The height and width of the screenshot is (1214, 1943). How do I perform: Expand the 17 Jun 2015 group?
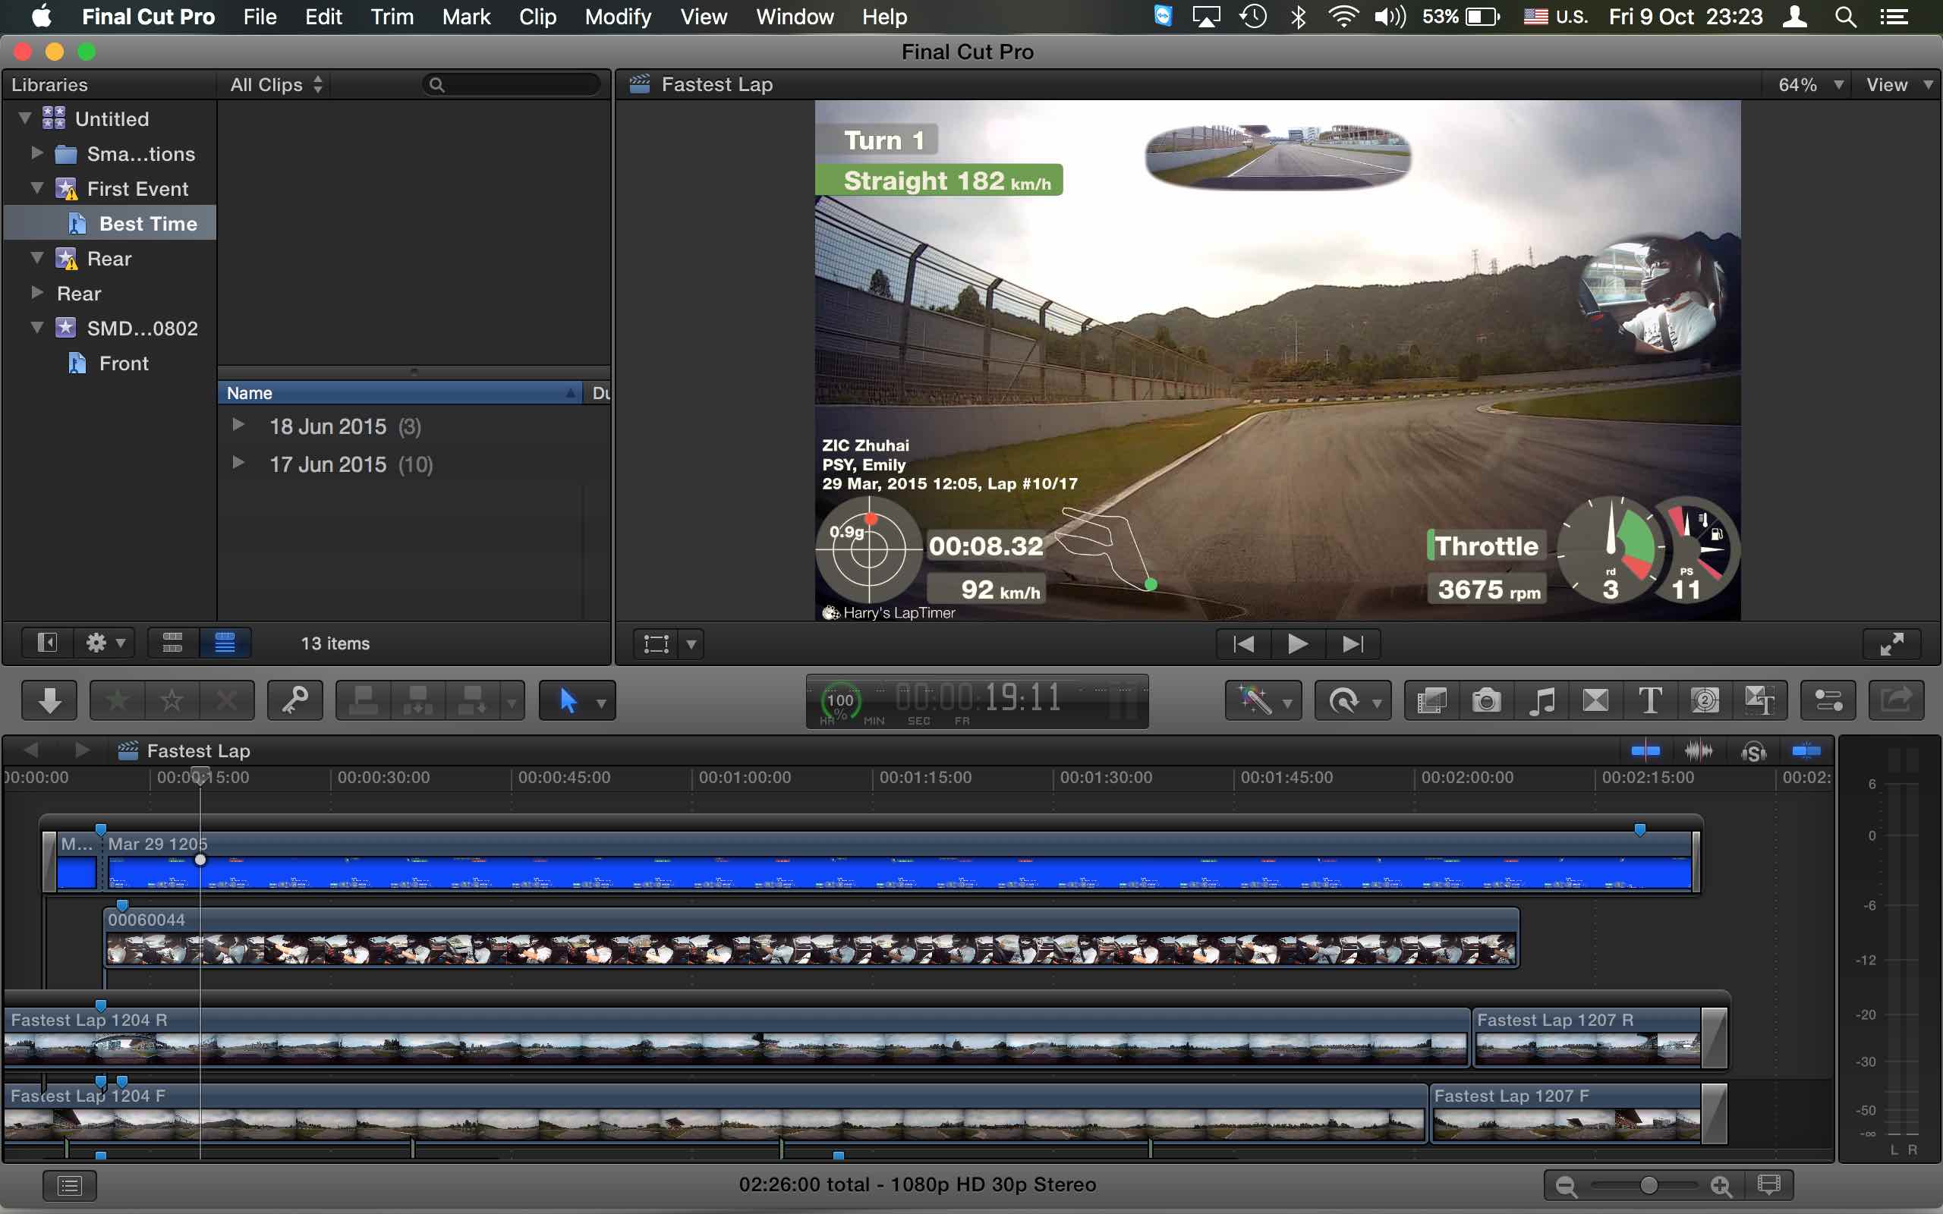(x=238, y=463)
